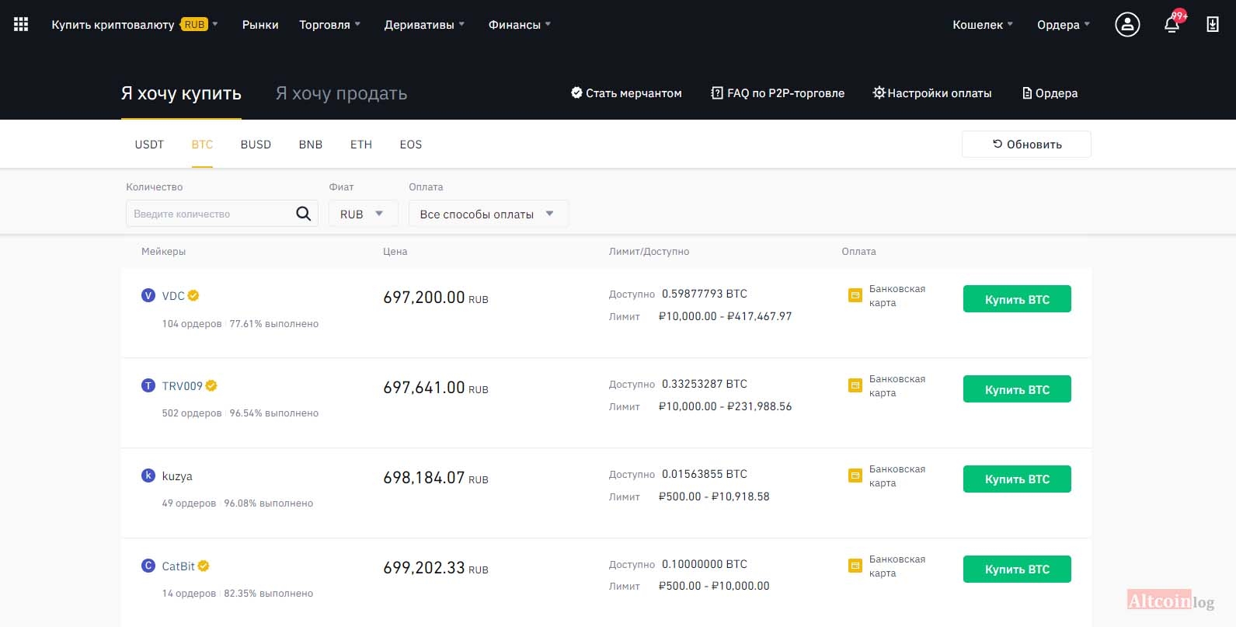Expand the 'Торговля' menu
1236x627 pixels.
(x=329, y=24)
